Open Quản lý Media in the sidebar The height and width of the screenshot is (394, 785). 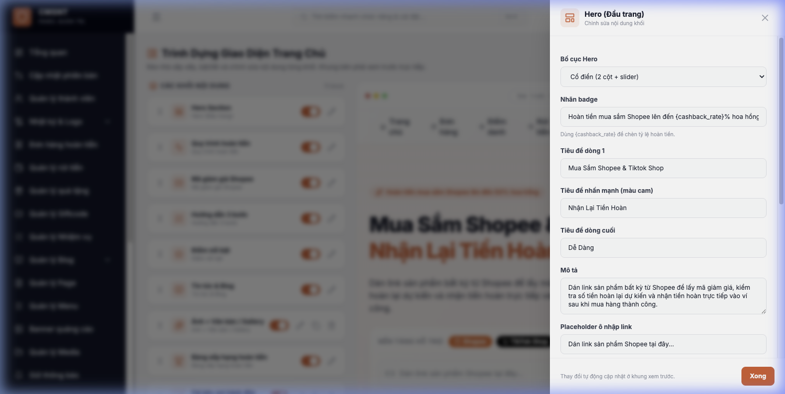coord(63,352)
